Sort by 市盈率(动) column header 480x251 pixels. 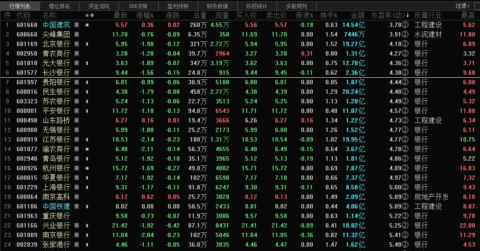pos(390,15)
